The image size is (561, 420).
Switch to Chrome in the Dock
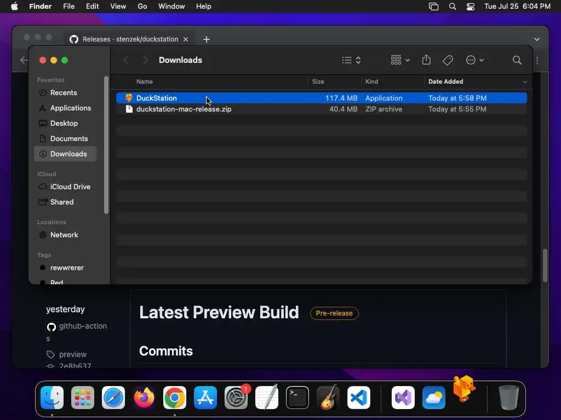tap(175, 397)
